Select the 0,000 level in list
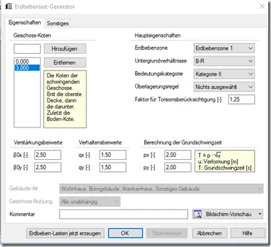This screenshot has width=271, height=247. coord(27,61)
